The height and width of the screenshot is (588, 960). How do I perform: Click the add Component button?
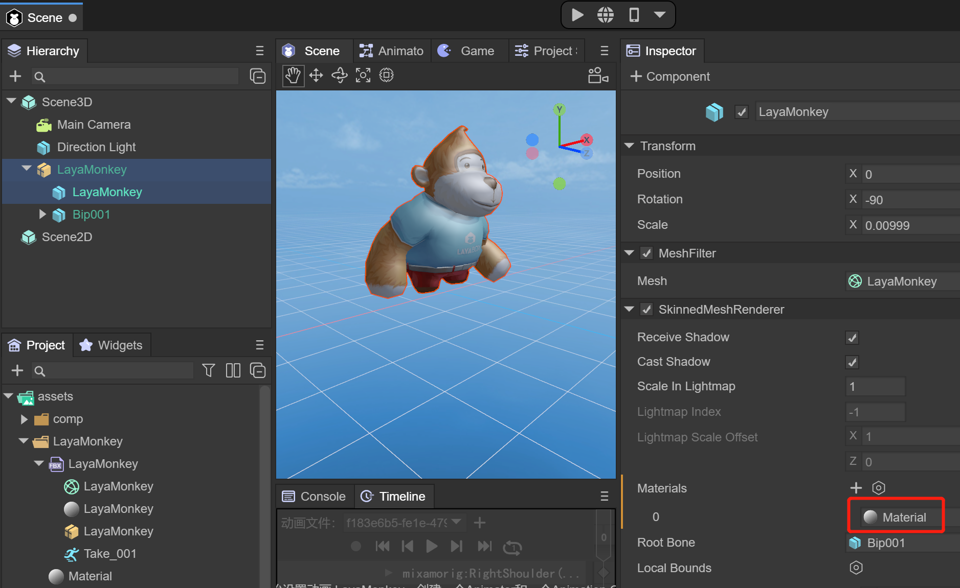point(670,77)
